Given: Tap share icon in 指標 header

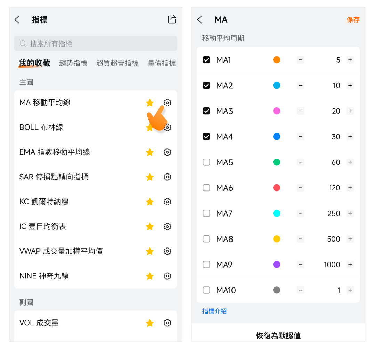Looking at the screenshot, I should pyautogui.click(x=172, y=19).
